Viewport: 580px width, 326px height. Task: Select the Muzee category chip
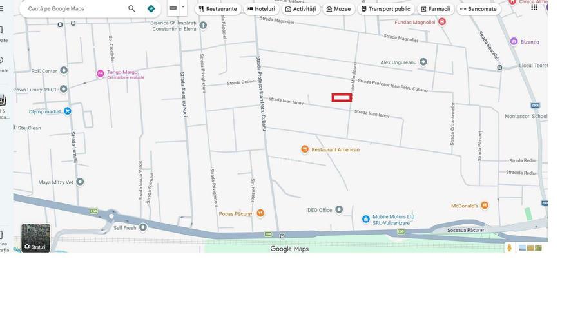(338, 9)
